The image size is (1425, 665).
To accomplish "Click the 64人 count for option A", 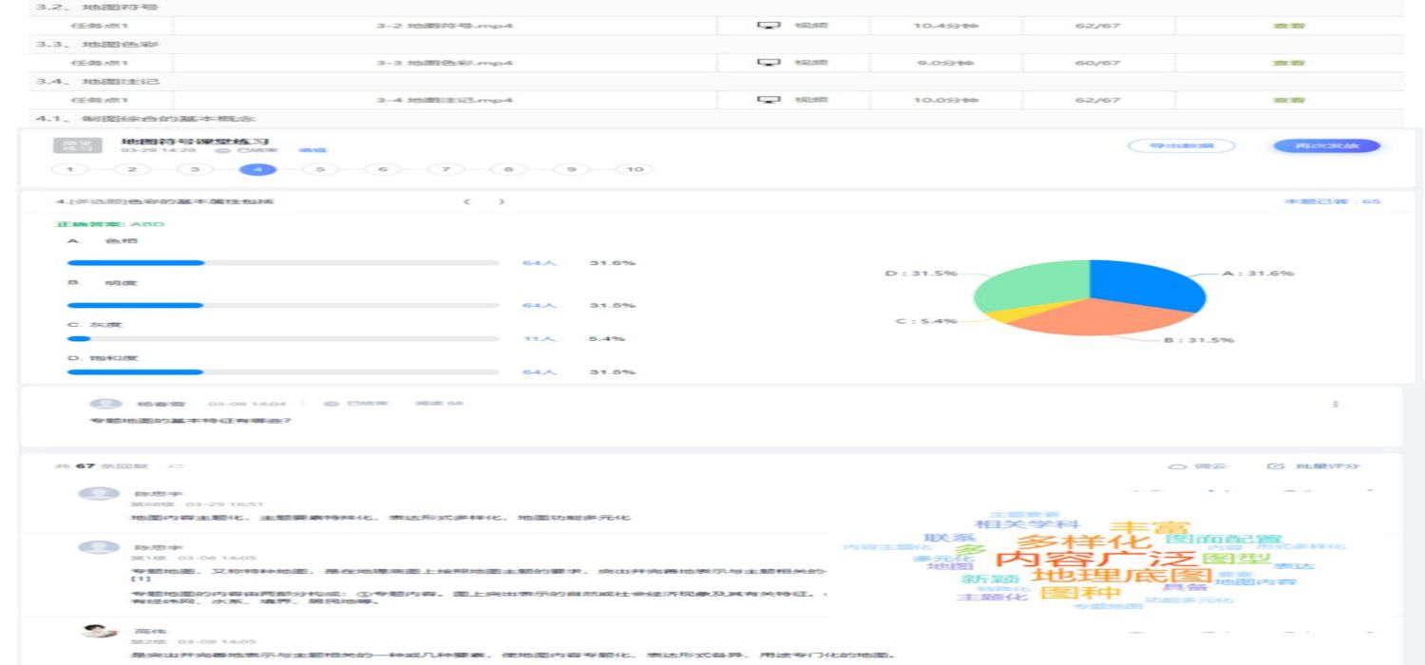I will click(x=532, y=263).
